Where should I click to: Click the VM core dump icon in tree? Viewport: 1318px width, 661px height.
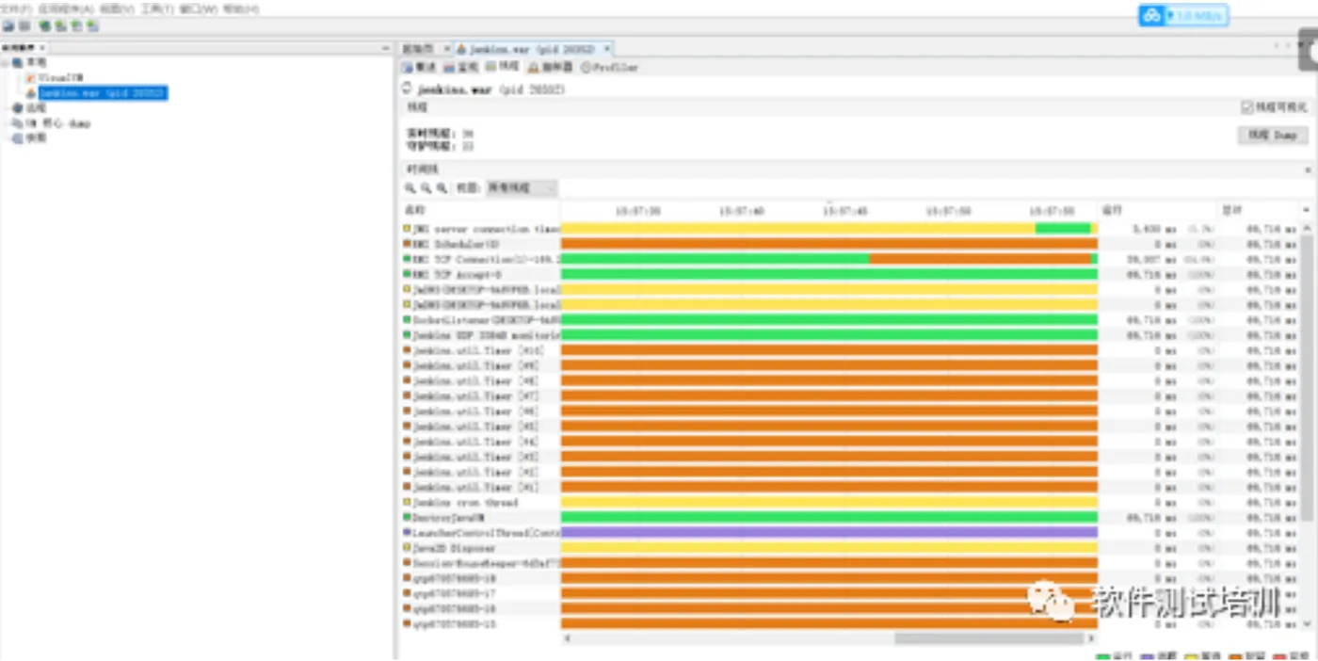click(x=18, y=123)
